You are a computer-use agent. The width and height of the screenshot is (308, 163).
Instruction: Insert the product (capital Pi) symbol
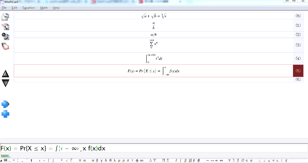(x=163, y=161)
